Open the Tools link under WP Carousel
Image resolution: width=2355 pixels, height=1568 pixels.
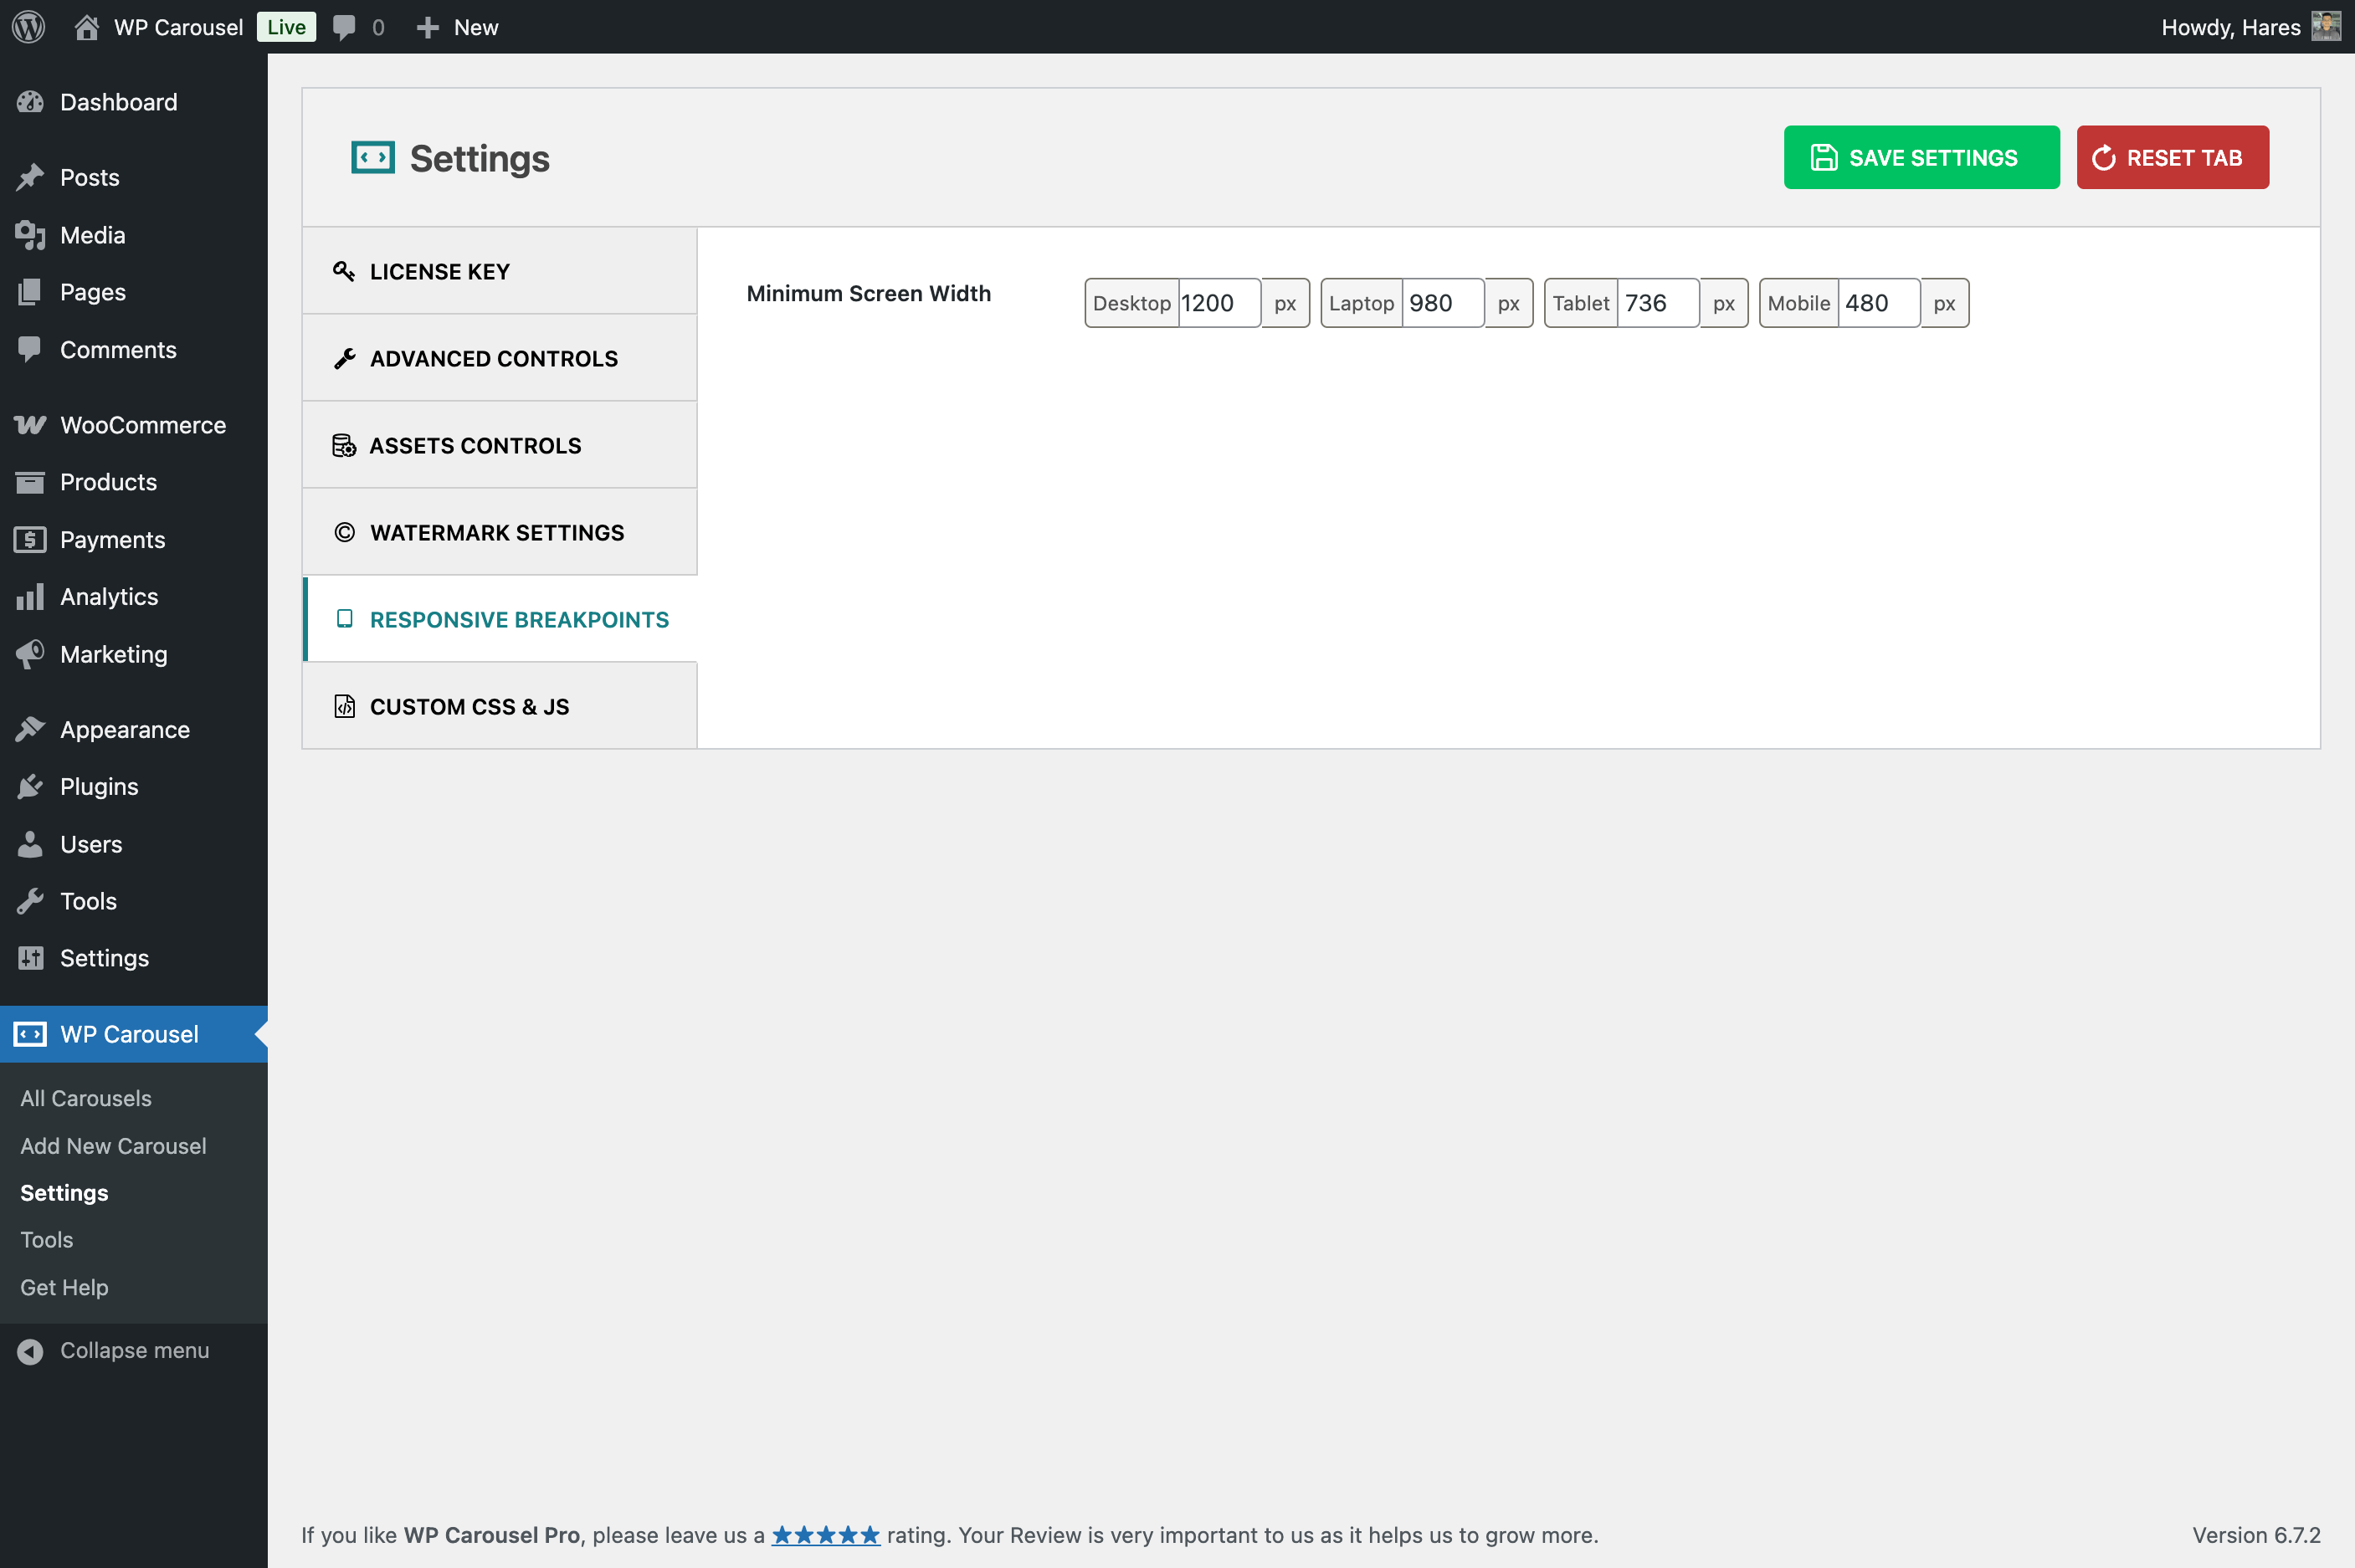click(x=46, y=1240)
